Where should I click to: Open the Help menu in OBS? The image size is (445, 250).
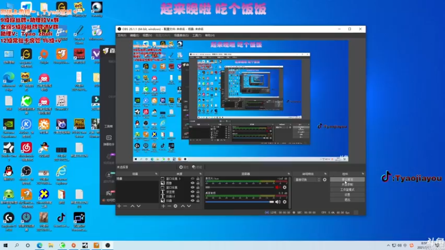point(210,36)
